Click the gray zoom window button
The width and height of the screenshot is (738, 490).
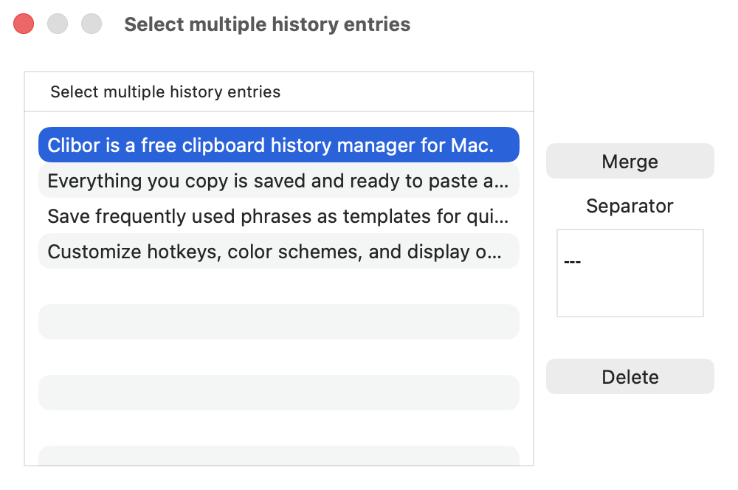coord(92,24)
